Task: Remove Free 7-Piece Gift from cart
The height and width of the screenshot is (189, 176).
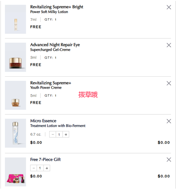Action: [169, 160]
